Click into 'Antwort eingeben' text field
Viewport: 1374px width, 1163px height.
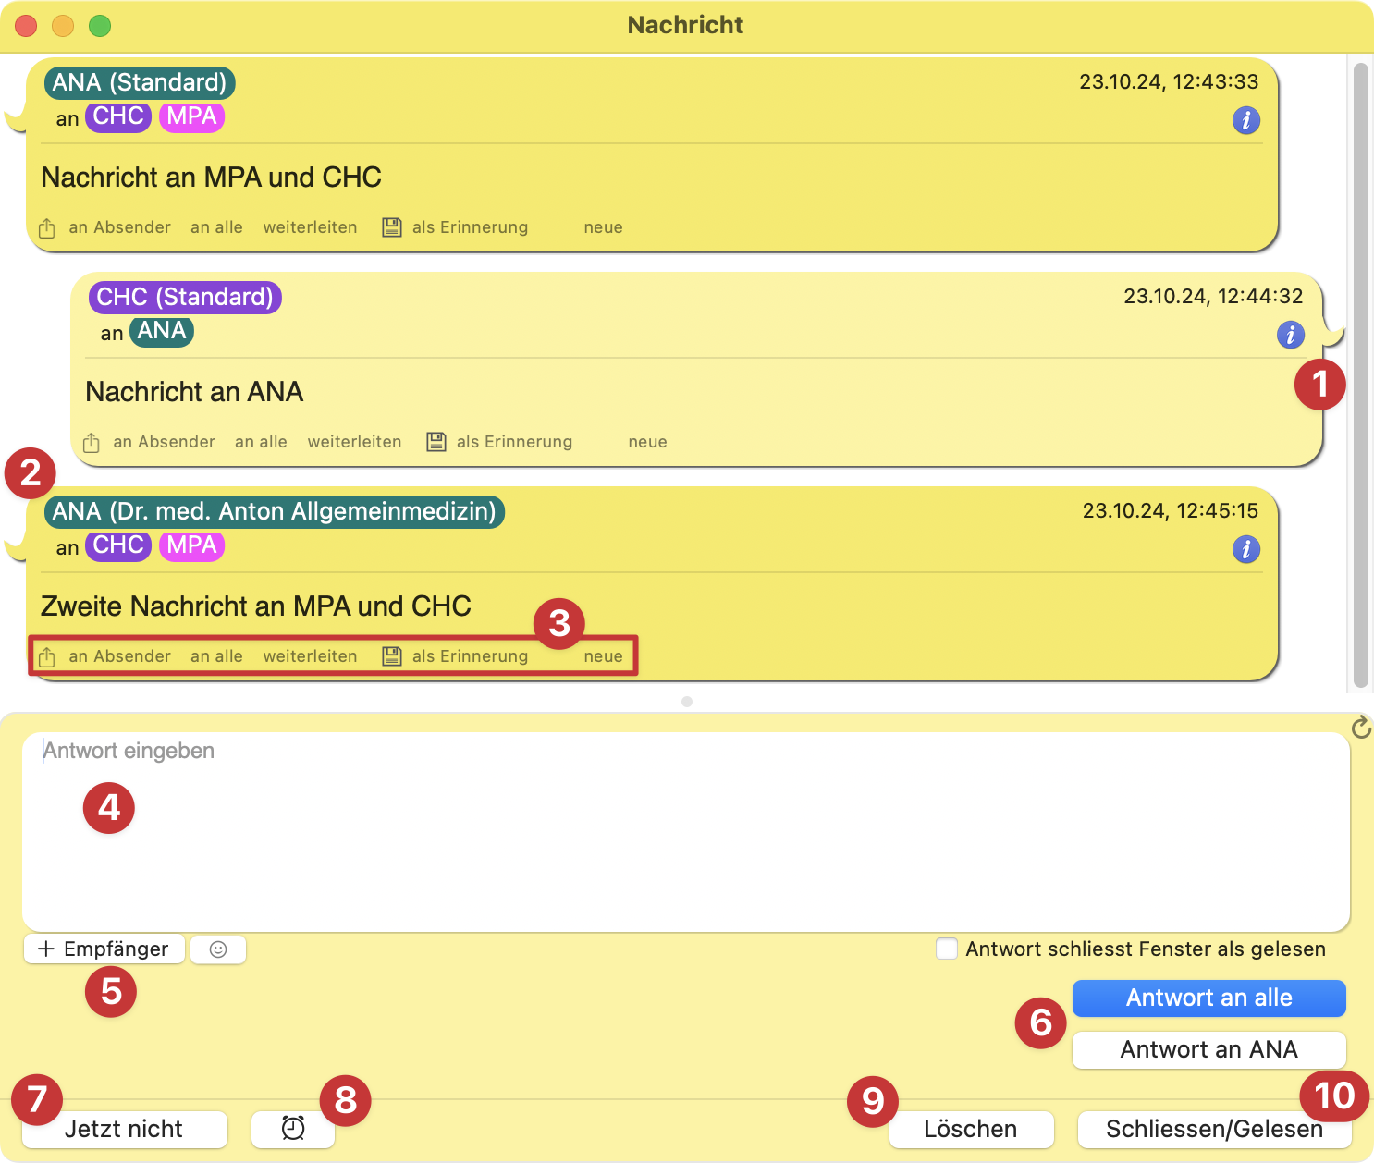point(686,832)
